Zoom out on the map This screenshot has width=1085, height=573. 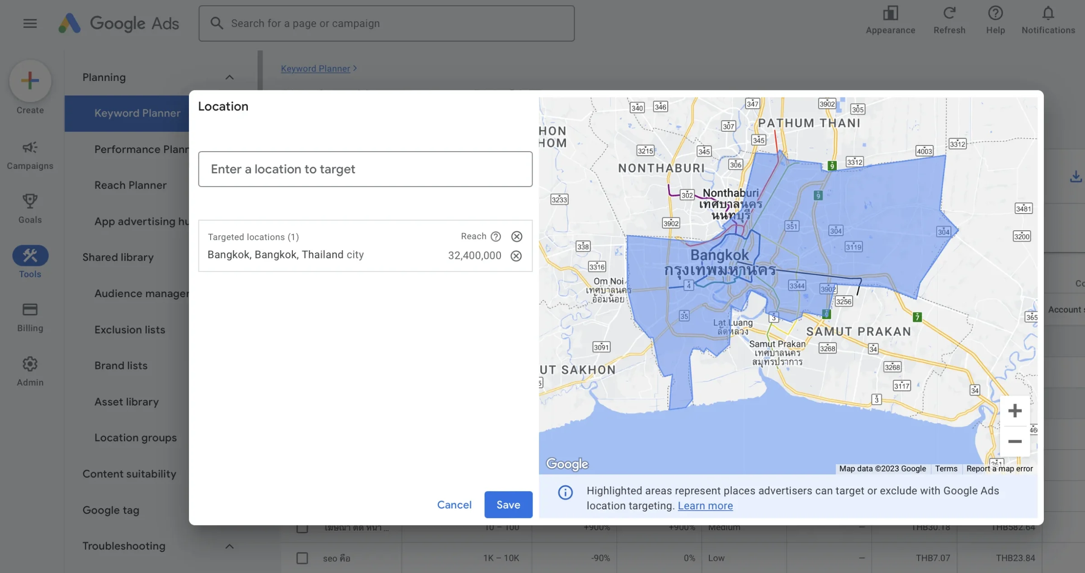(x=1014, y=441)
